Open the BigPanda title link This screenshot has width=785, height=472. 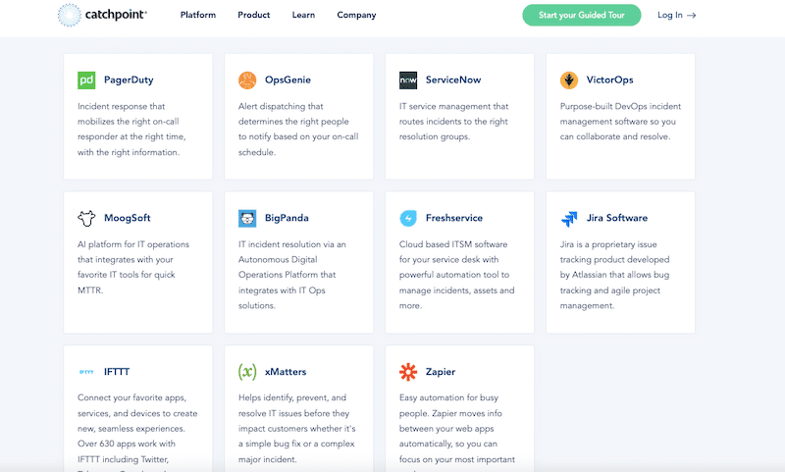[x=287, y=218]
